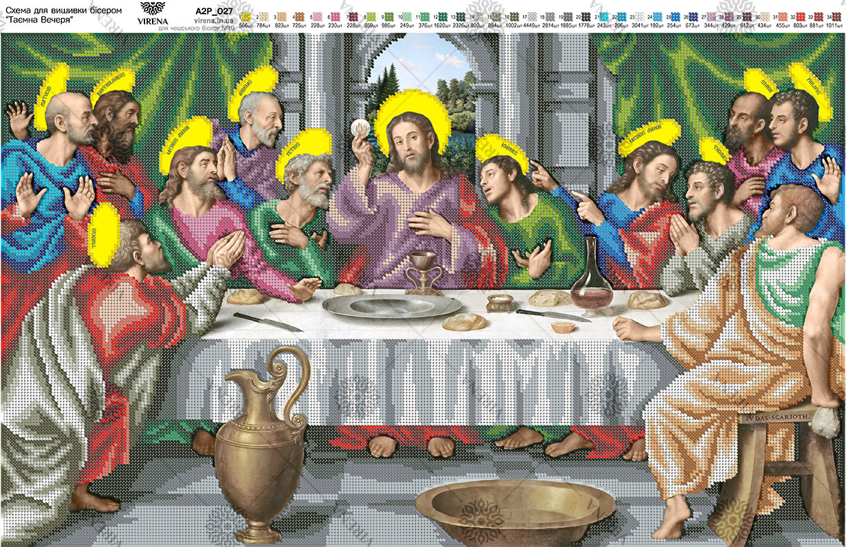Viewport: 846px width, 547px height.
Task: Choose bead color swatch 6 (hot pink)
Action: [335, 16]
